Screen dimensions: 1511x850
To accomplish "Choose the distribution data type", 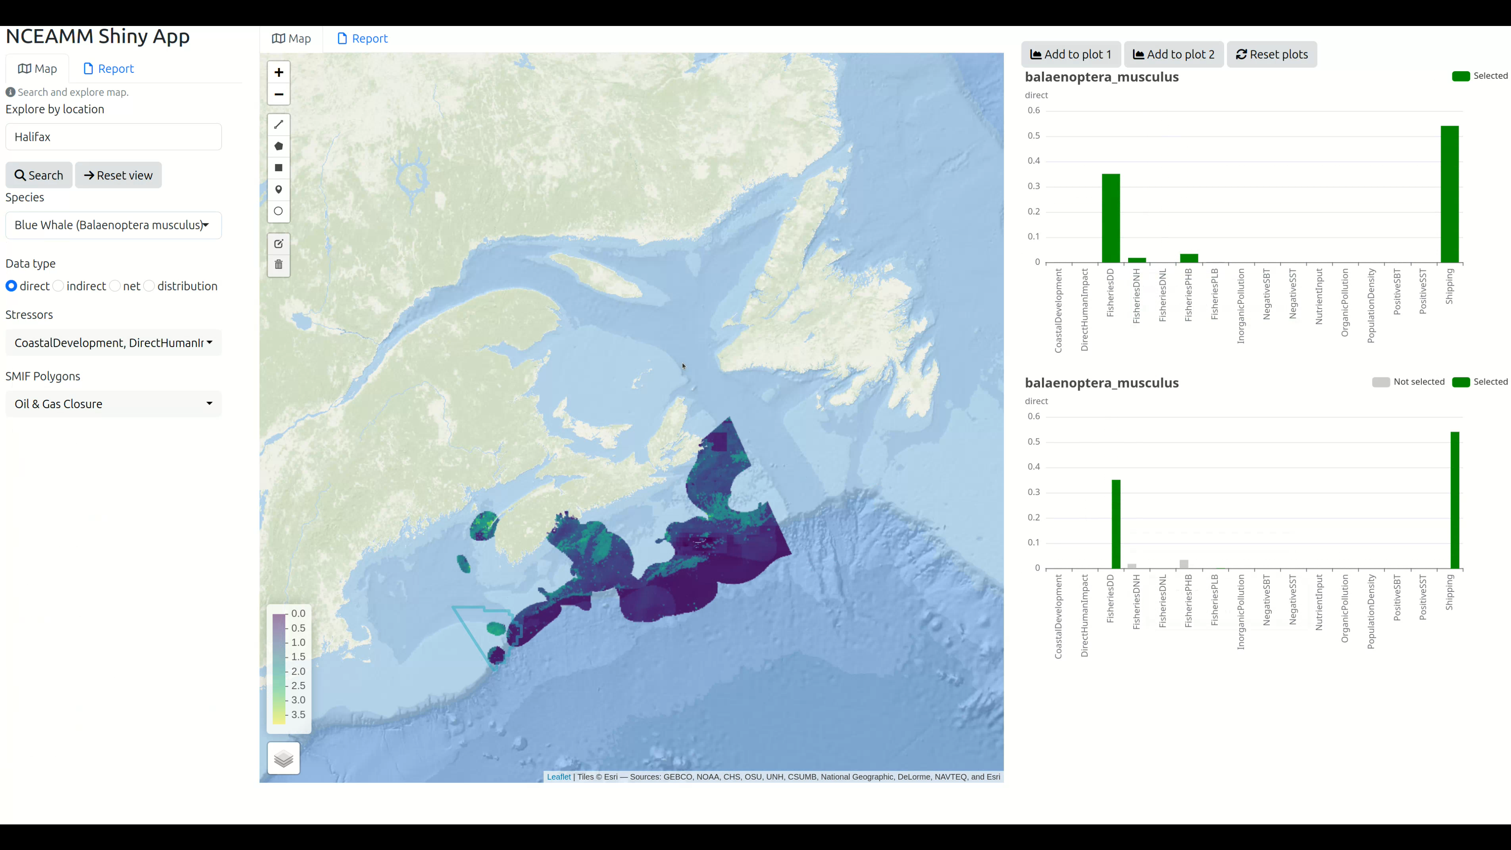I will 150,286.
